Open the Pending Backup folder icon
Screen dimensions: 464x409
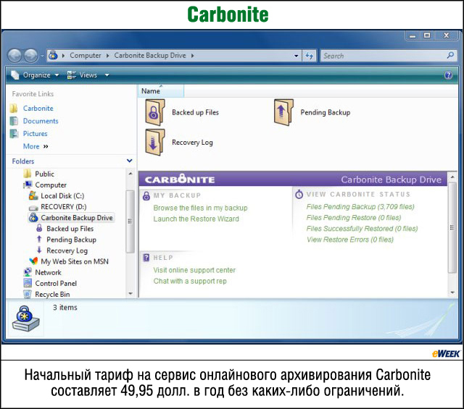click(283, 113)
